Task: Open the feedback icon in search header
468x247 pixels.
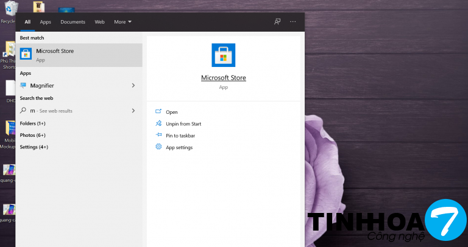Action: 277,22
